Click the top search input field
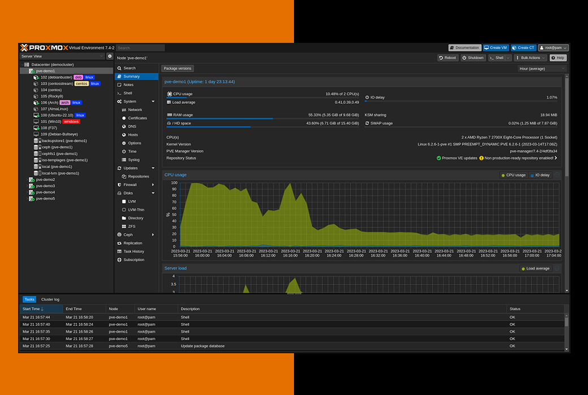The height and width of the screenshot is (395, 588). 140,48
